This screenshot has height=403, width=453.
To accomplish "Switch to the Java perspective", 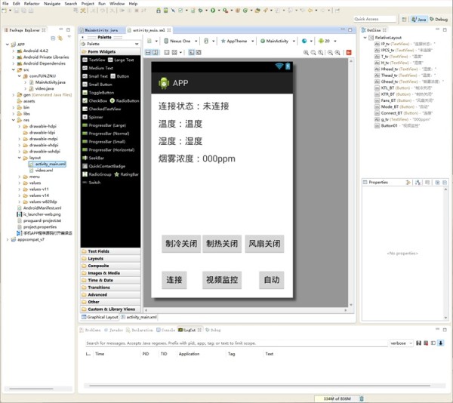I will point(419,20).
